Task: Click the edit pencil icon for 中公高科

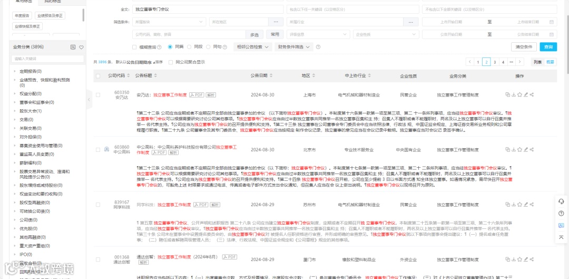Action: point(526,150)
